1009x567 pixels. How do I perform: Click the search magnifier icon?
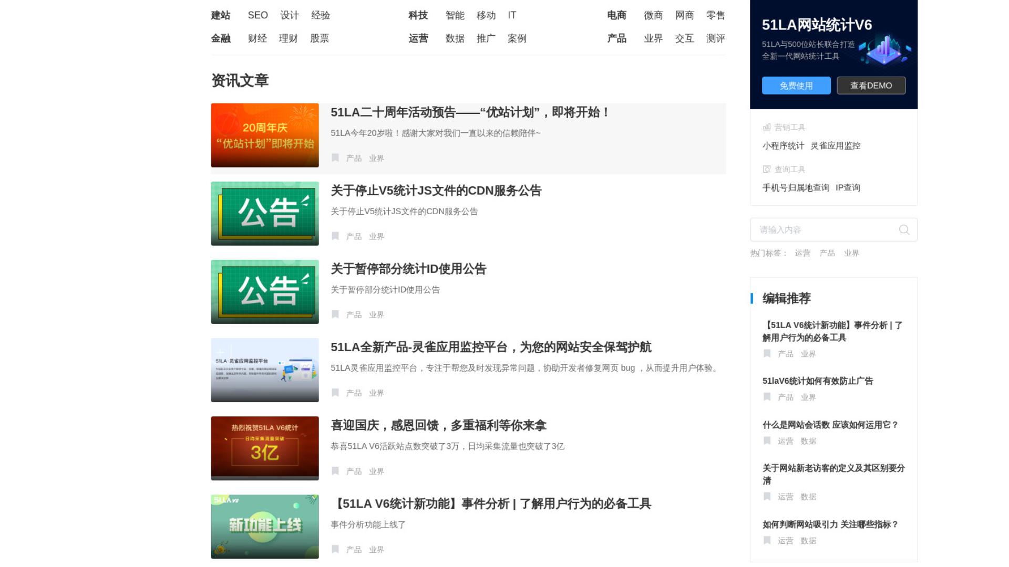[904, 230]
